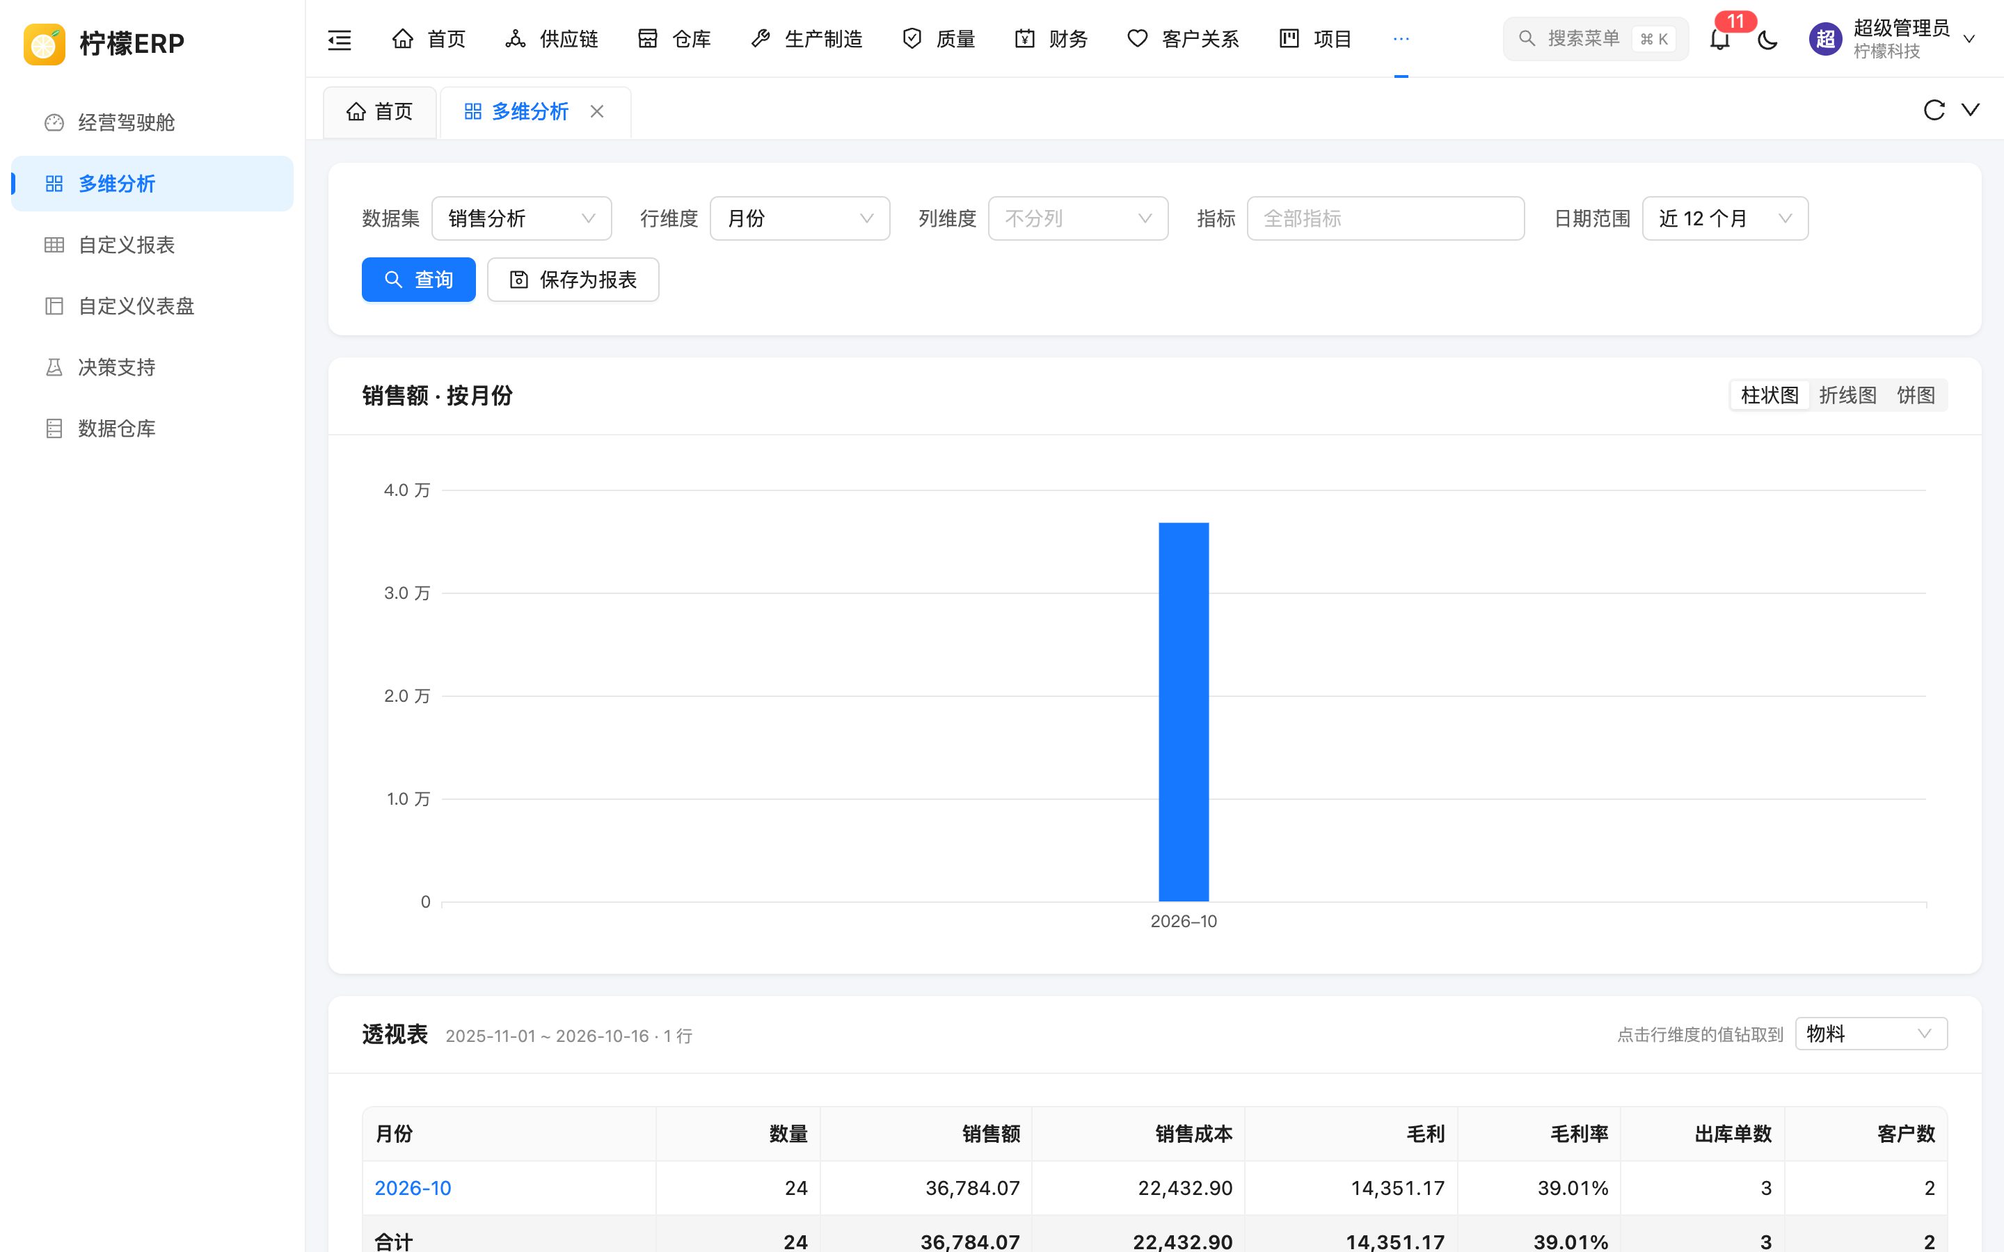
Task: Open the 首页 top navigation item
Action: click(428, 39)
